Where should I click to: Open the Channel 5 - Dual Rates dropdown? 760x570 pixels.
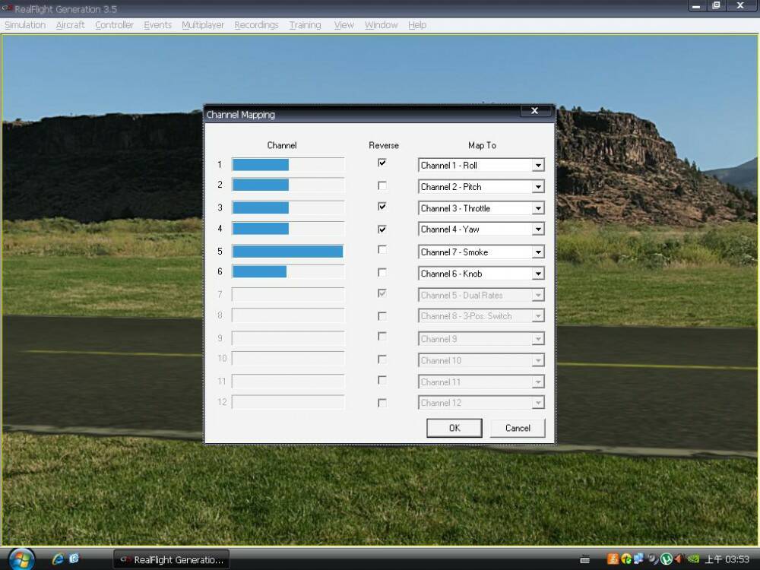pyautogui.click(x=481, y=295)
